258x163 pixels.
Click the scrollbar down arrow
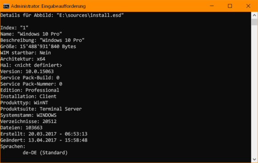[x=254, y=159]
